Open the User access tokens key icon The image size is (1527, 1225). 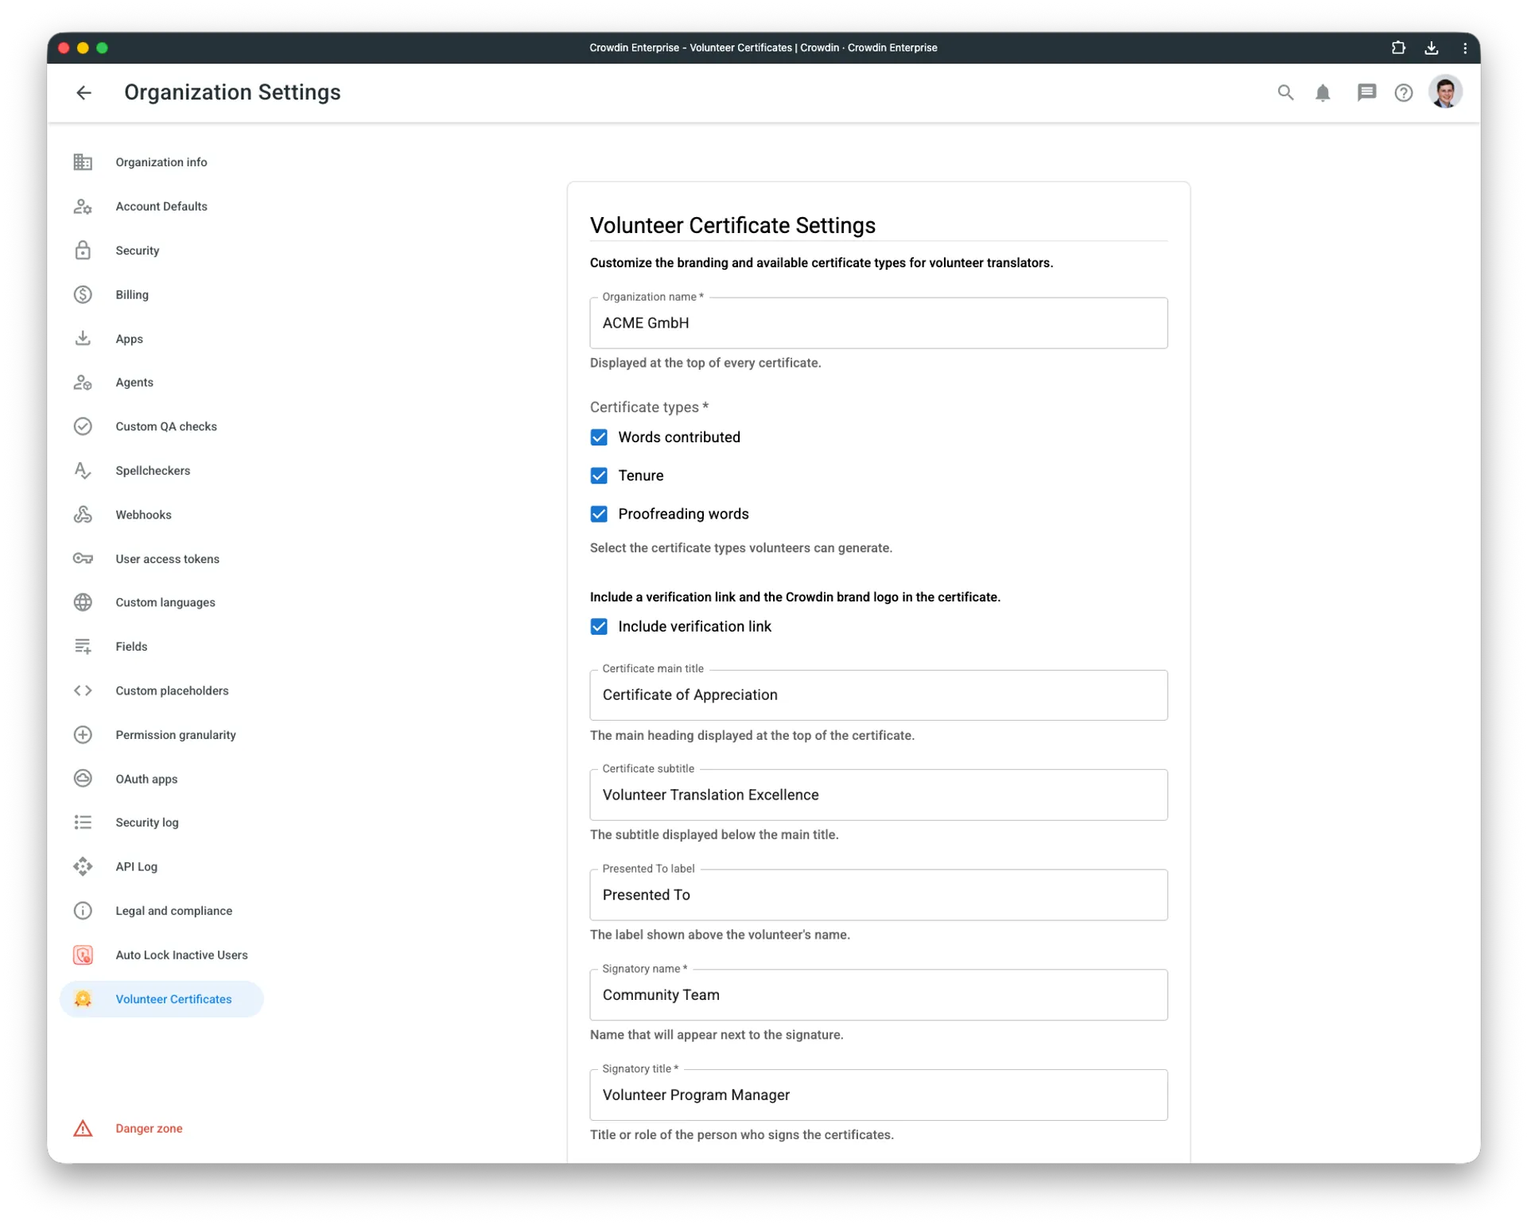[84, 558]
